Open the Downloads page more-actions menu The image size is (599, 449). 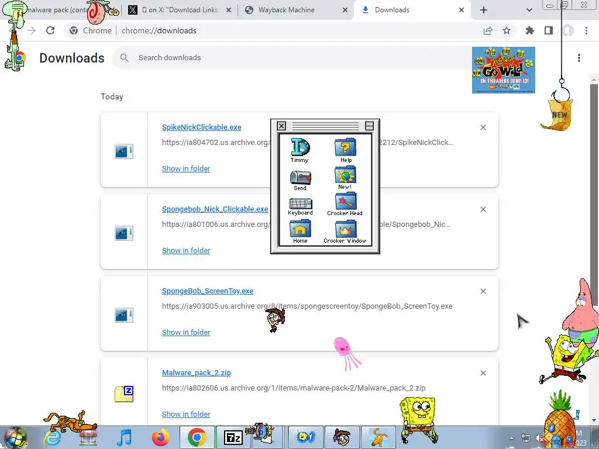point(579,58)
